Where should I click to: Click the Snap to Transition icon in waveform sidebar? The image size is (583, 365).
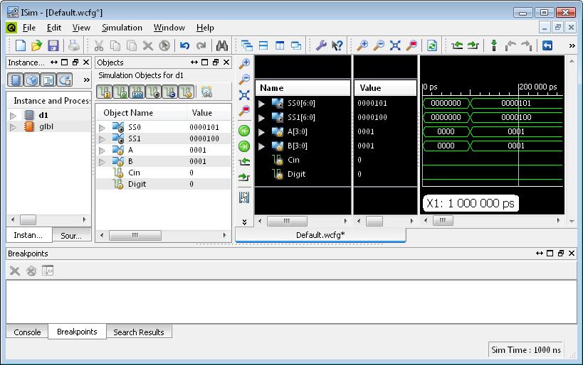point(244,197)
